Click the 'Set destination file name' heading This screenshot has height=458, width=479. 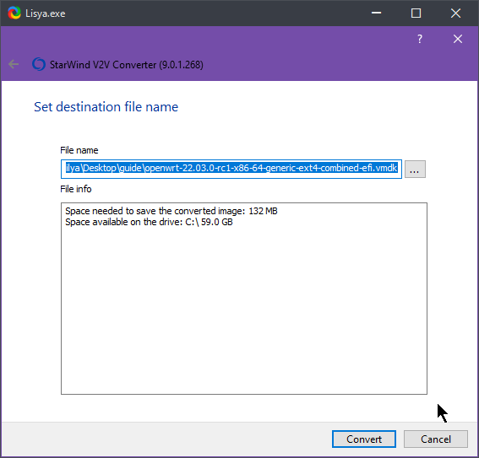[106, 107]
